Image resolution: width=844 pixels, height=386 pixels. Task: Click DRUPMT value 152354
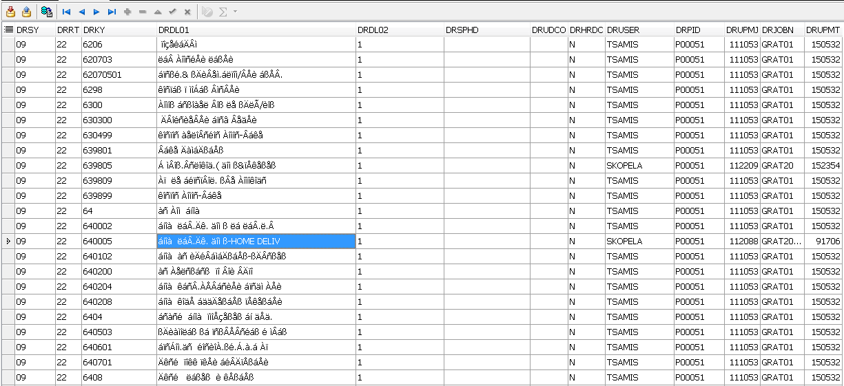click(x=823, y=166)
